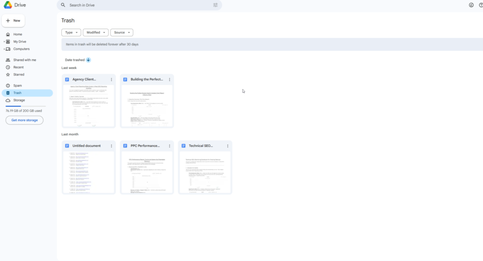Click the Recent clock icon
Image resolution: width=483 pixels, height=261 pixels.
tap(8, 67)
